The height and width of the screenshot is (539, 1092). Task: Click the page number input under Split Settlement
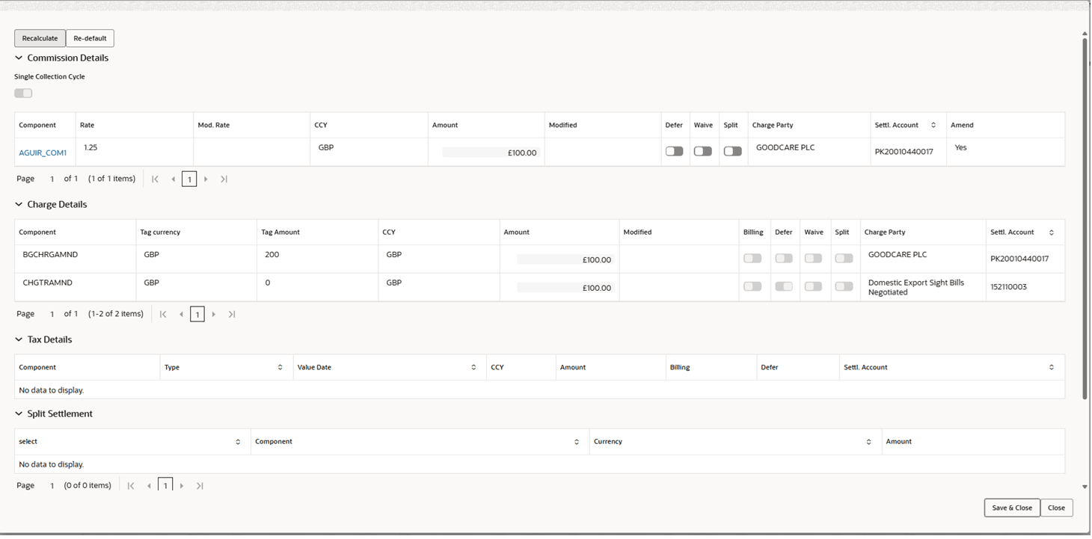[165, 484]
